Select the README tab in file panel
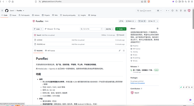 pyautogui.click(x=38, y=51)
